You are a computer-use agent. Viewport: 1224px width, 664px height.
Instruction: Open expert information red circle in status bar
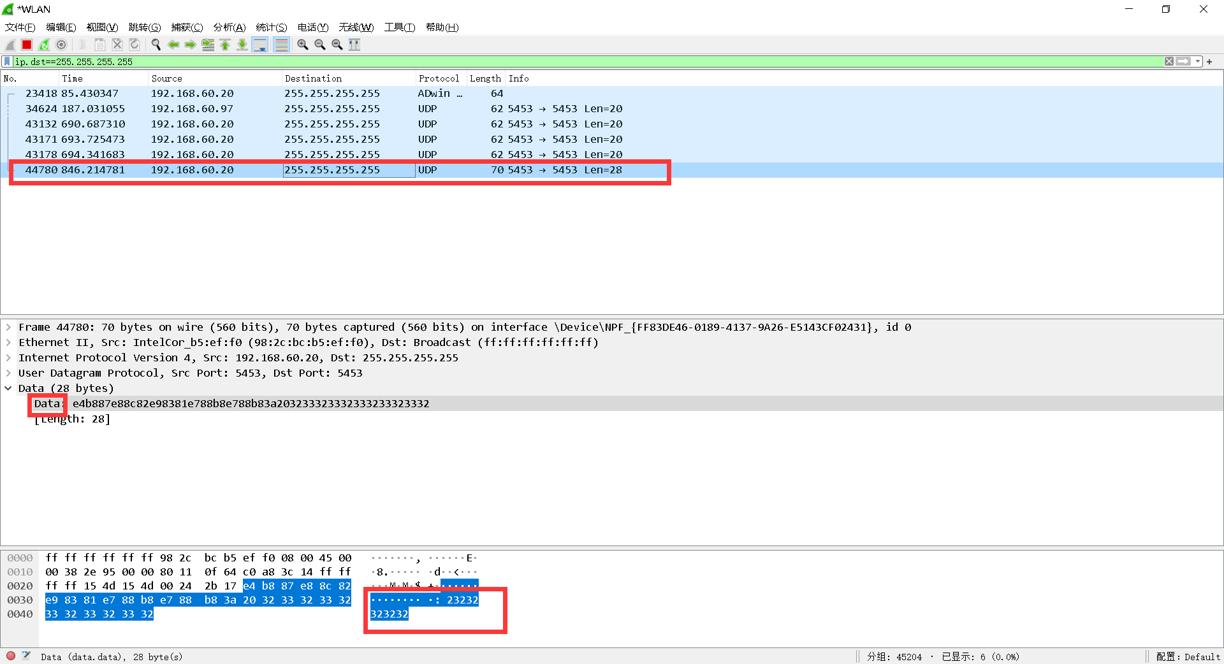11,656
